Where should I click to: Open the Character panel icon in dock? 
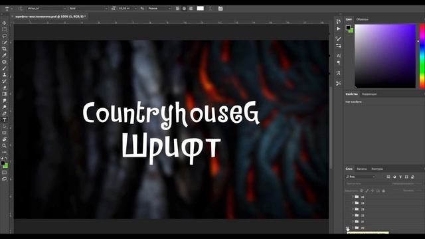point(338,56)
